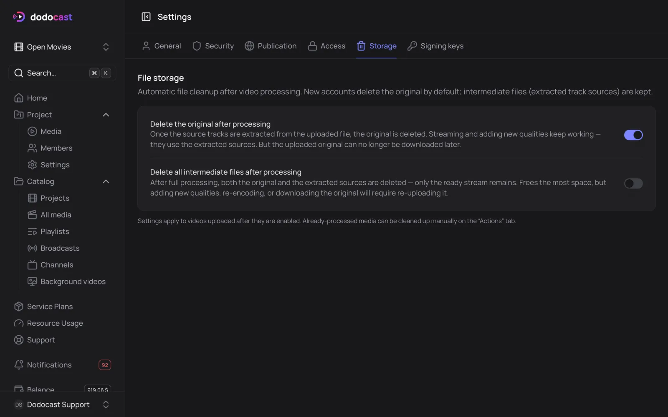Collapse the Project section chevron
This screenshot has width=668, height=417.
(106, 115)
